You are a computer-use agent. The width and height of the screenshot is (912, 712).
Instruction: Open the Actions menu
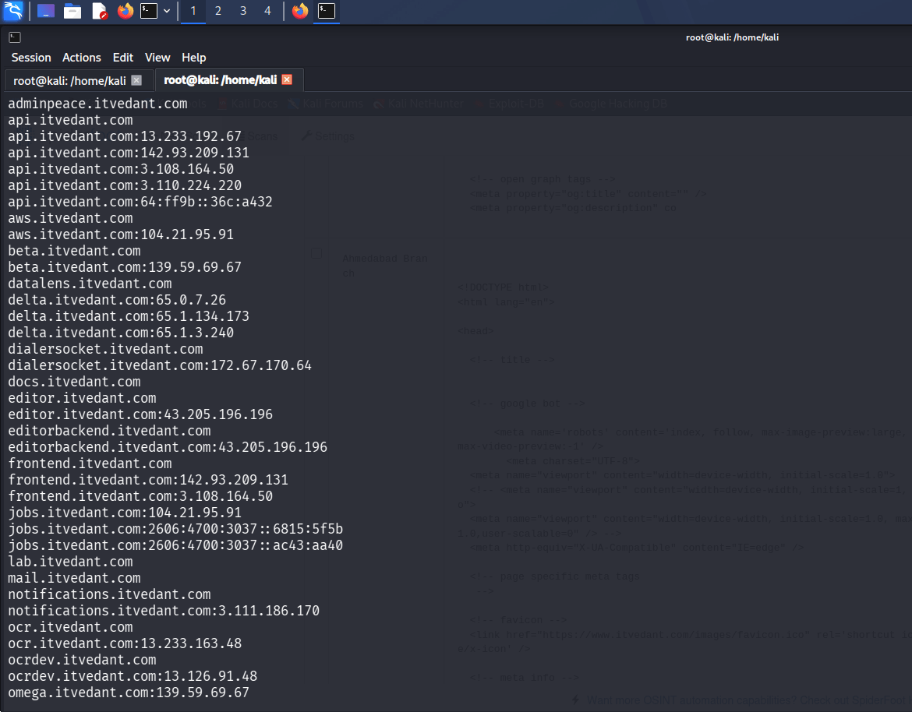tap(81, 58)
